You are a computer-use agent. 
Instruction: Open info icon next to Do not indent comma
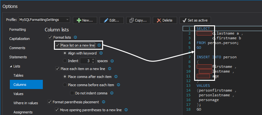tap(112, 93)
